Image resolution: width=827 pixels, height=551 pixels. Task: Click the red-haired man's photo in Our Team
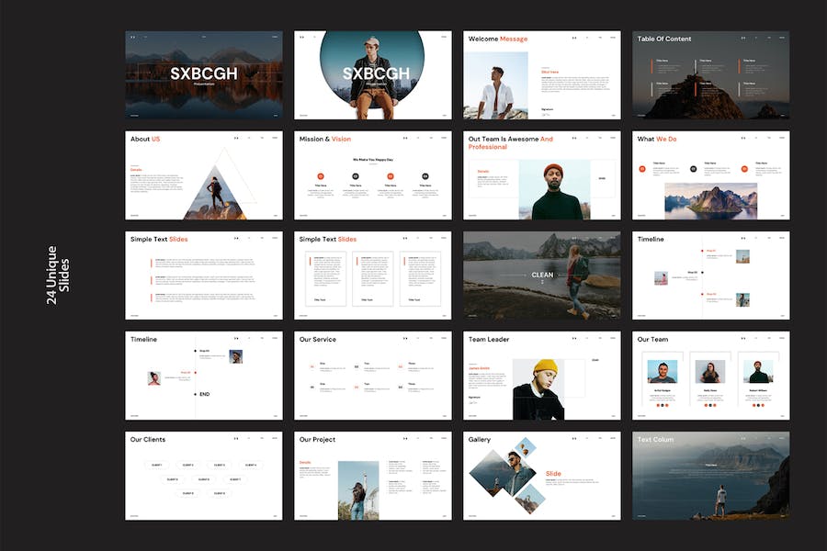point(758,372)
